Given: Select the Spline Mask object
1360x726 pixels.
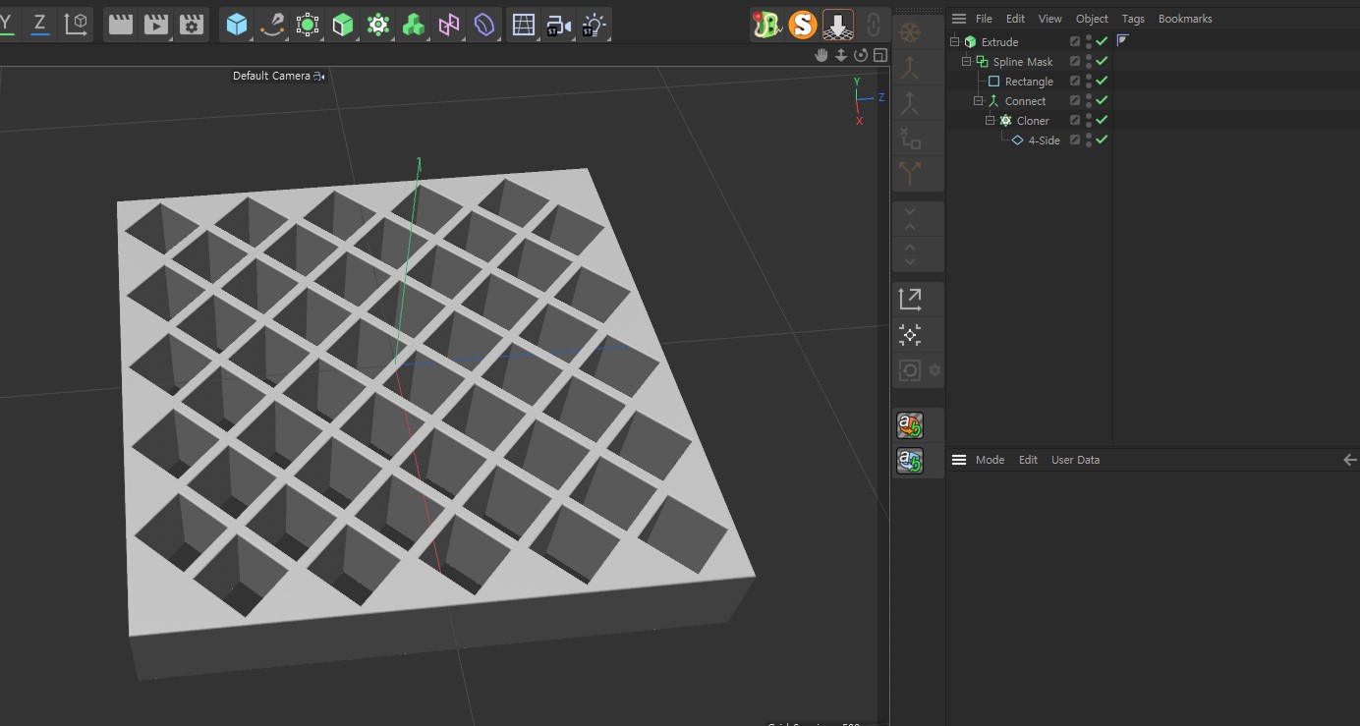Looking at the screenshot, I should pyautogui.click(x=1023, y=62).
